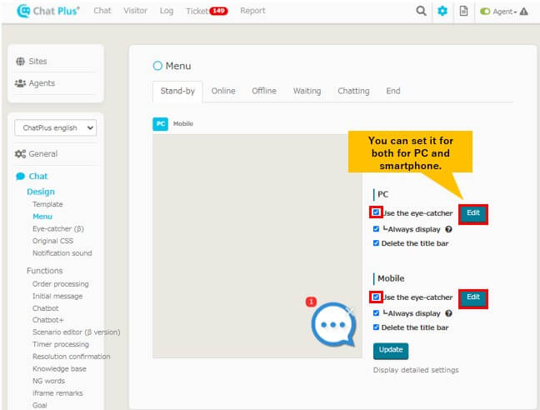The width and height of the screenshot is (540, 410).
Task: Switch to the End tab
Action: click(393, 91)
